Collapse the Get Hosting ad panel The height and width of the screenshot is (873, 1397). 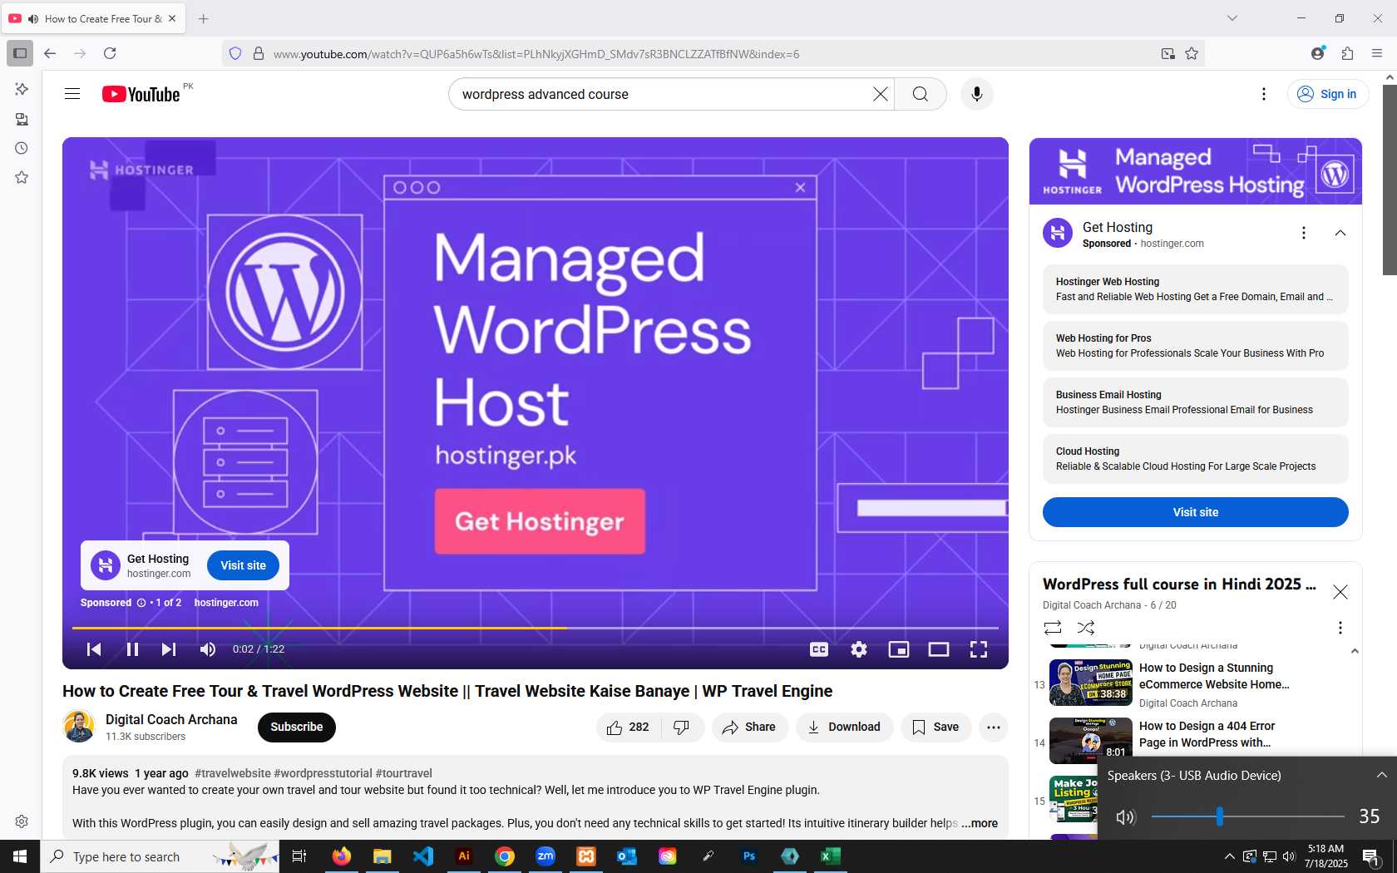pyautogui.click(x=1340, y=233)
